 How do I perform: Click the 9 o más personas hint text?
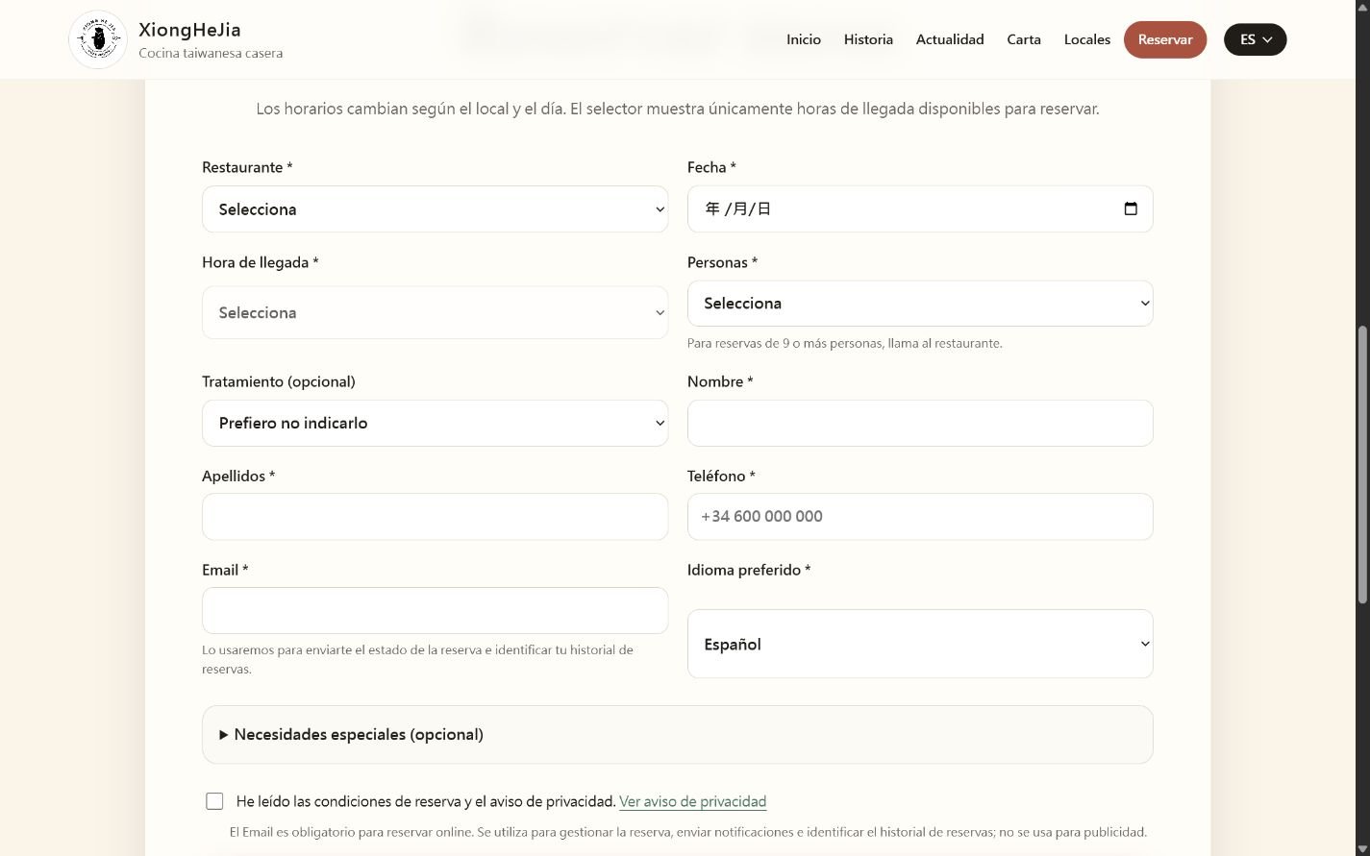coord(845,343)
